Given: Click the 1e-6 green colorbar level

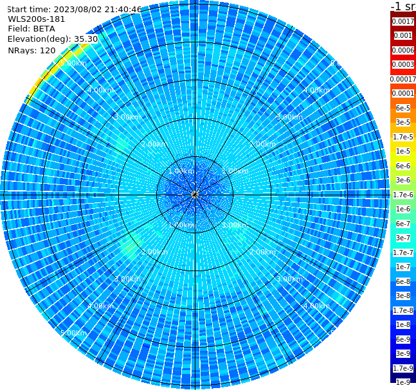Looking at the screenshot, I should point(403,209).
